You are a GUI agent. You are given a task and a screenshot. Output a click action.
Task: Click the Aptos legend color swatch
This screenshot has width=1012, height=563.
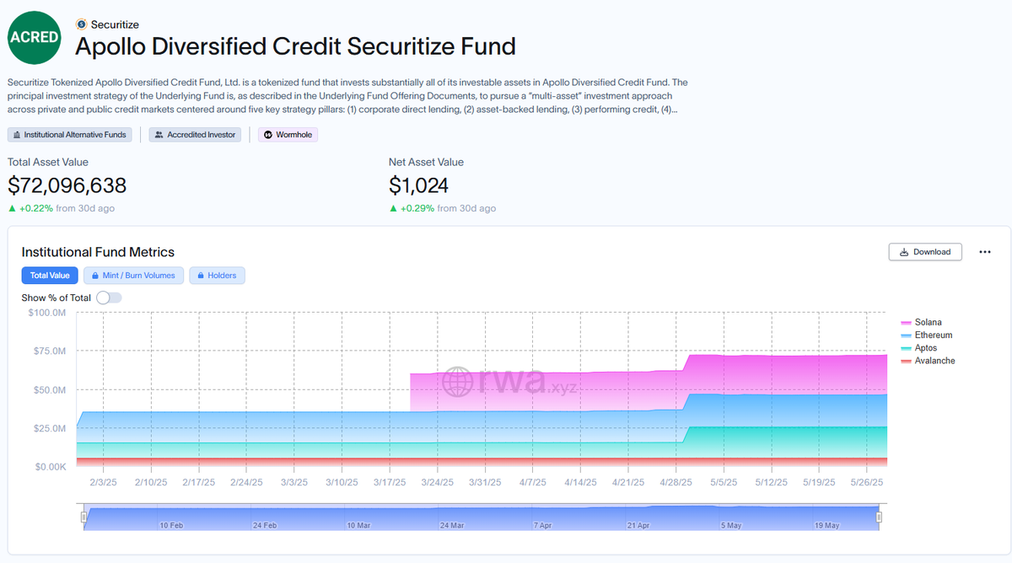(907, 348)
